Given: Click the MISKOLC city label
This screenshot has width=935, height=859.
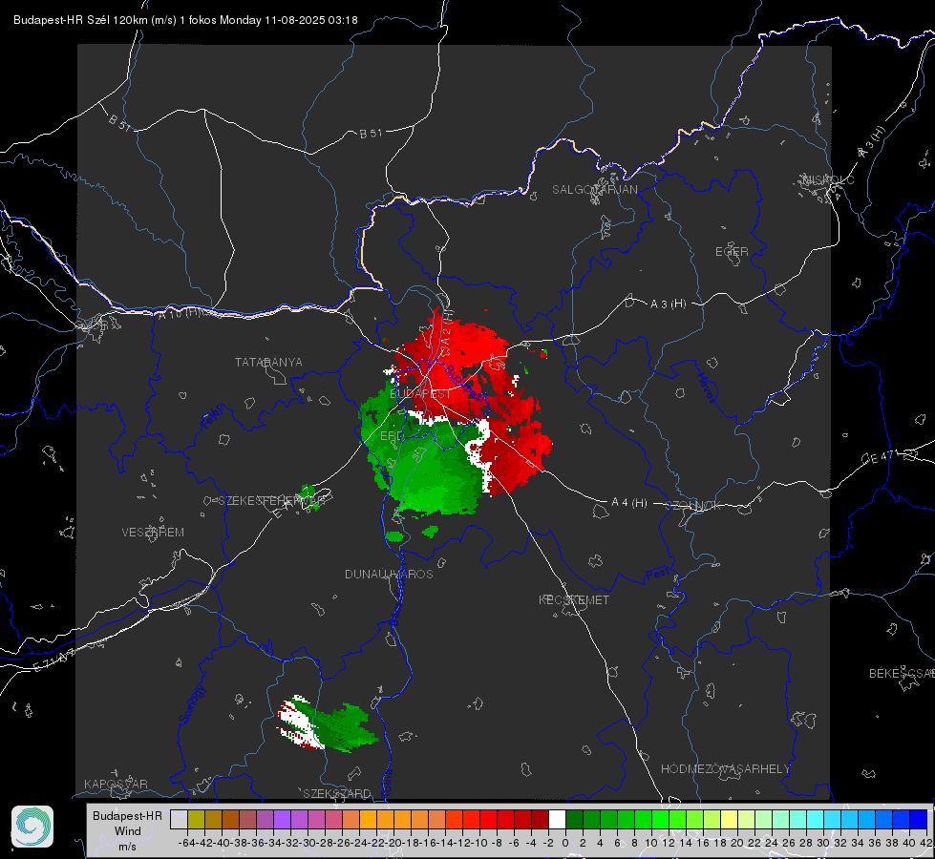Looking at the screenshot, I should pos(828,180).
